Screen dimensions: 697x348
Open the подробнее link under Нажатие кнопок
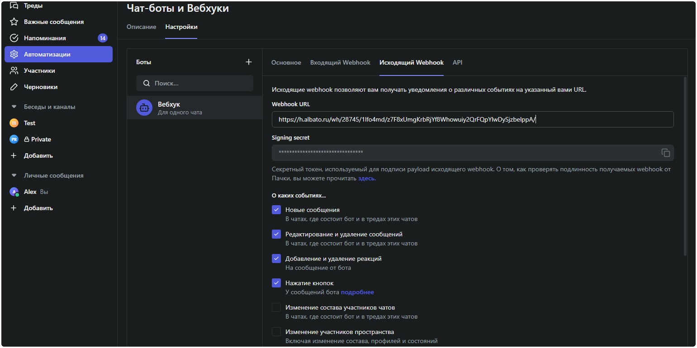(357, 292)
